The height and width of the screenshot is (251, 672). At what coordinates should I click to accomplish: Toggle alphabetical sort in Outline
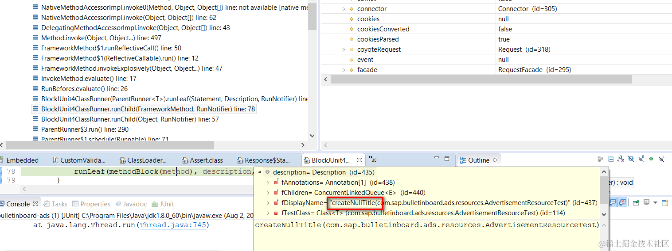pyautogui.click(x=621, y=159)
